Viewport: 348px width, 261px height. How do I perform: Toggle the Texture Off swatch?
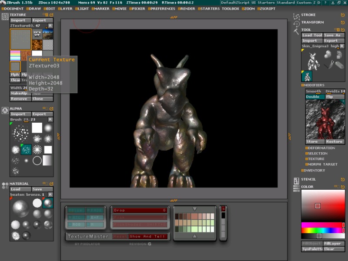coord(37,34)
